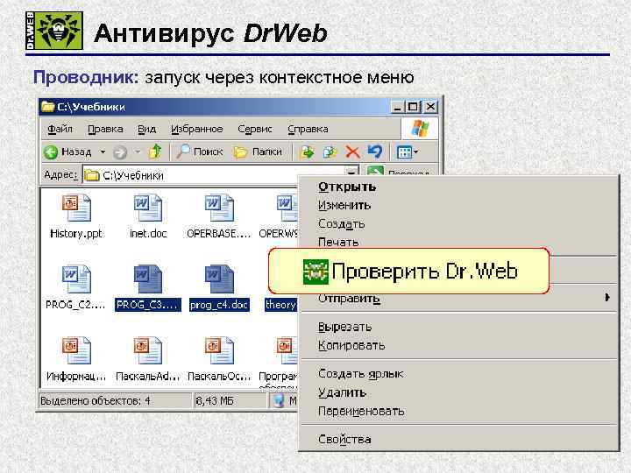Select the History.ppt file icon
This screenshot has width=631, height=473.
click(76, 208)
